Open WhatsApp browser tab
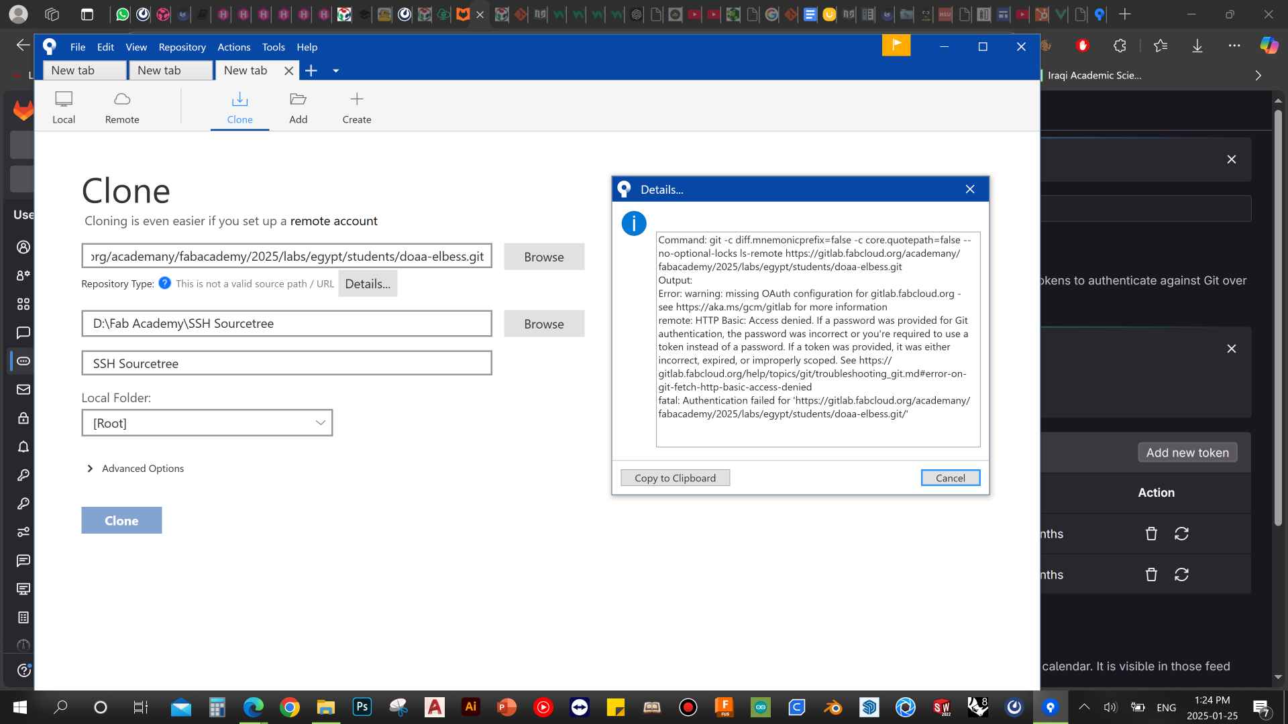This screenshot has height=724, width=1288. click(x=122, y=14)
